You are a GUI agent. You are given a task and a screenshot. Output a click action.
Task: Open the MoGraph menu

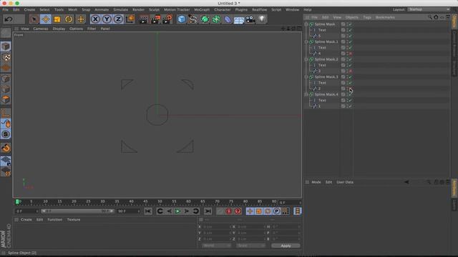pos(202,9)
